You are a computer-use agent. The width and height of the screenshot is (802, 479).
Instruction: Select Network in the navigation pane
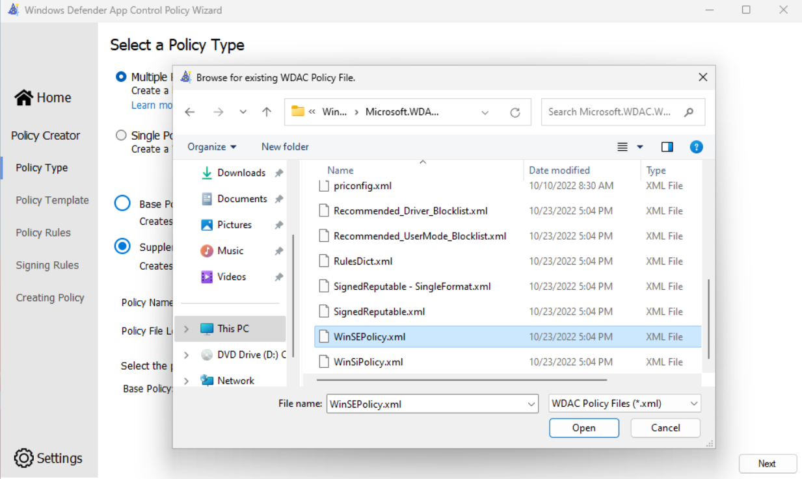(235, 381)
